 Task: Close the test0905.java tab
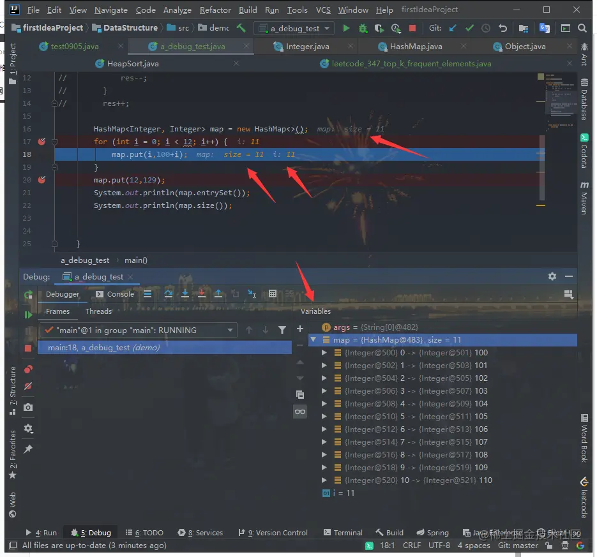(121, 46)
